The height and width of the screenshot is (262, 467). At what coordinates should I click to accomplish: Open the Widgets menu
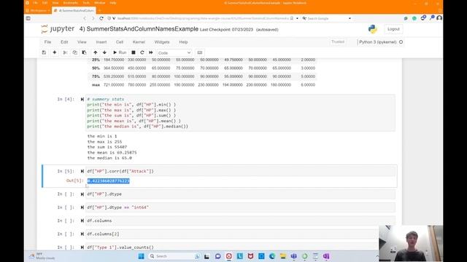click(162, 42)
